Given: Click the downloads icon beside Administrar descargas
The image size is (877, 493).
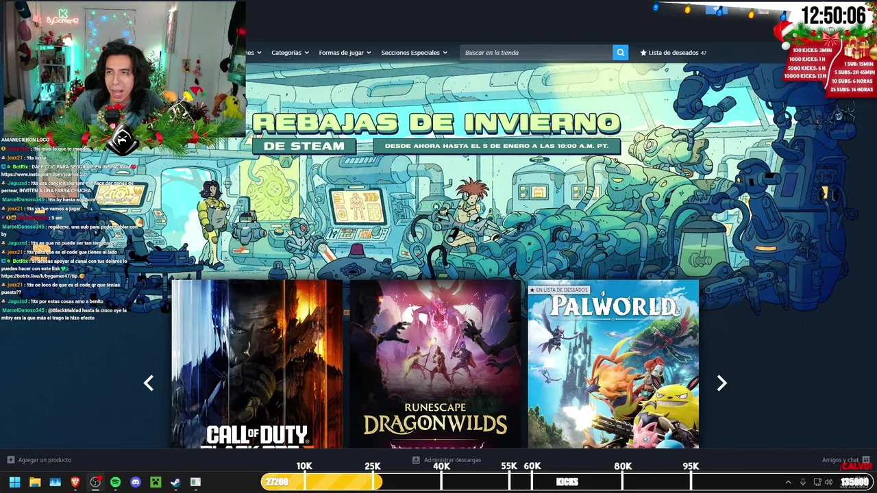Looking at the screenshot, I should pyautogui.click(x=416, y=460).
